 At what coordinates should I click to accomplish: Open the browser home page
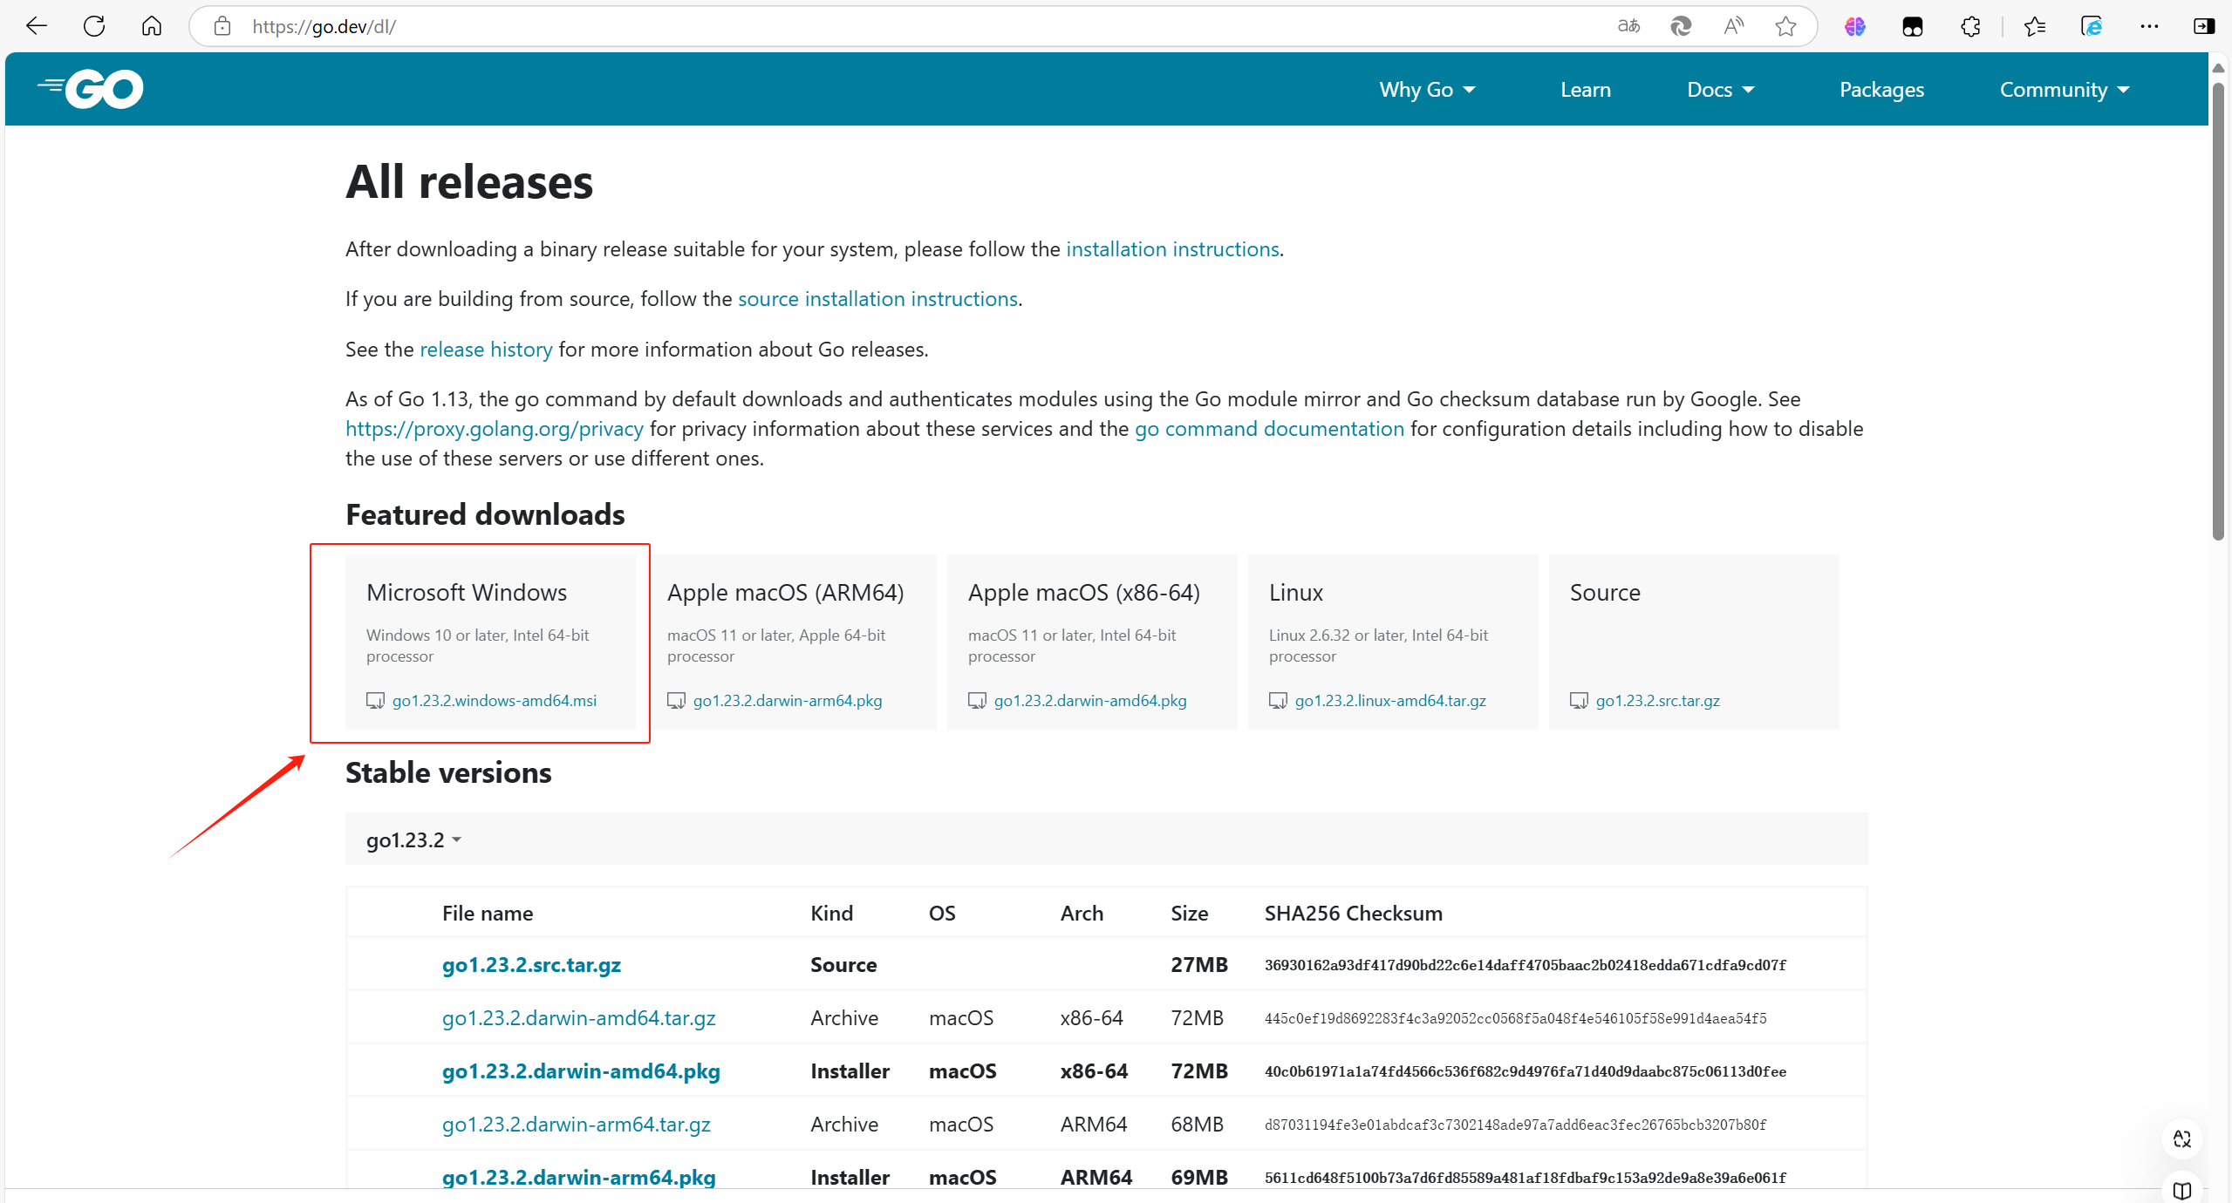click(x=152, y=26)
